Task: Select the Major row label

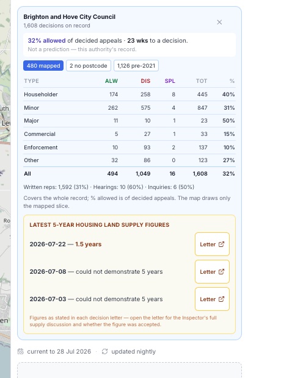Action: pyautogui.click(x=31, y=121)
